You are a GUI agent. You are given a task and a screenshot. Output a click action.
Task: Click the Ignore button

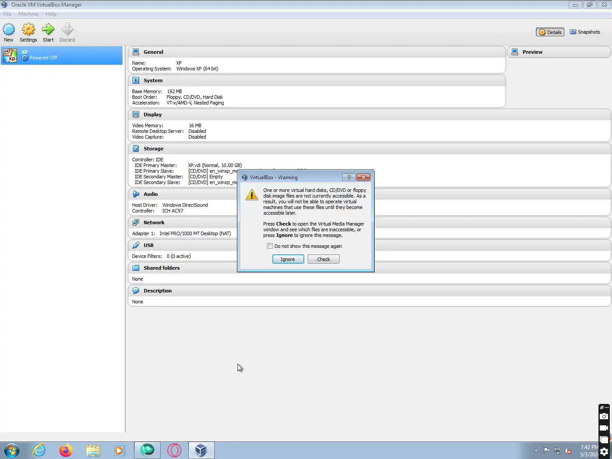click(x=288, y=259)
